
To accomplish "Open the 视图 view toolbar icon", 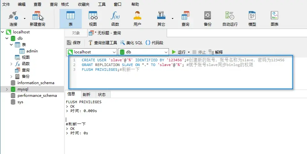I will [93, 19].
